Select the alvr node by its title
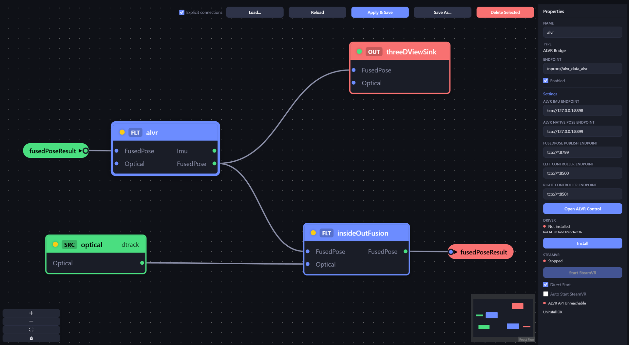 click(152, 132)
